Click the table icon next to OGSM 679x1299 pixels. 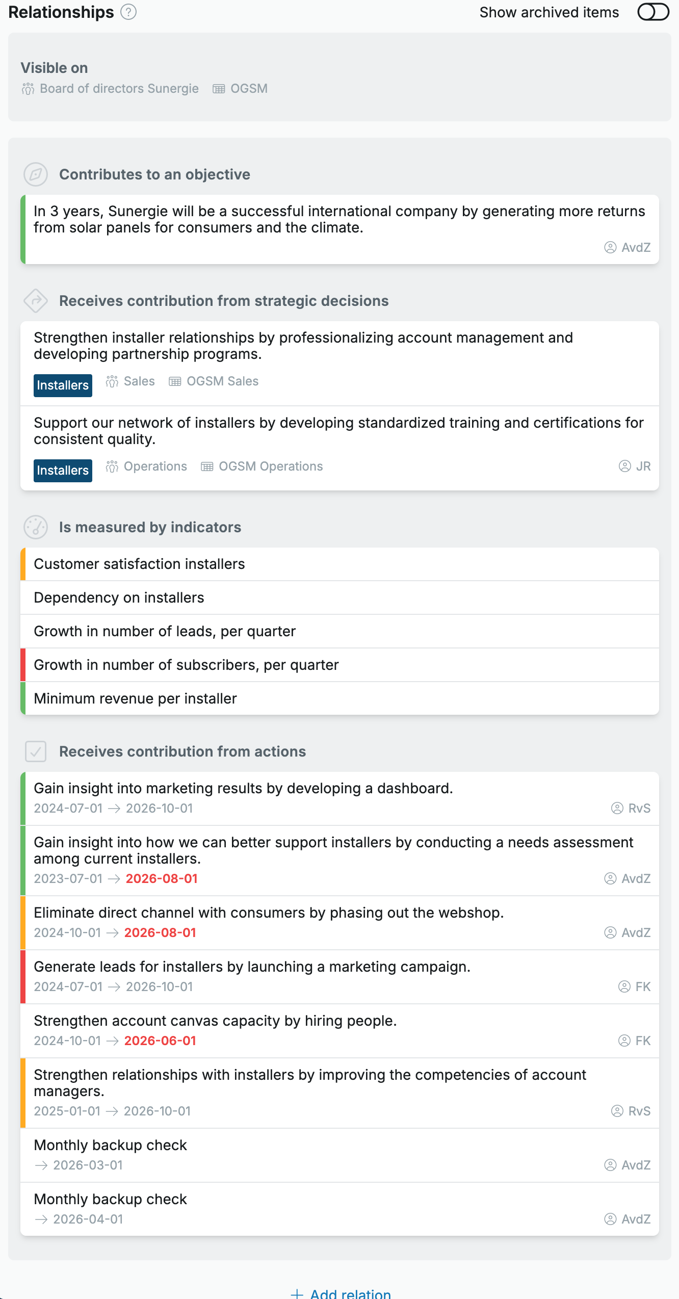[x=219, y=89]
